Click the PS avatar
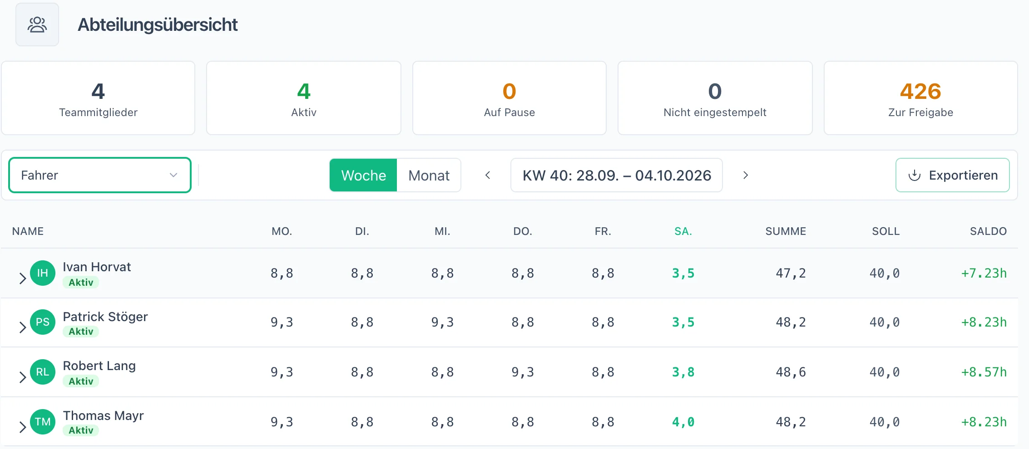The image size is (1029, 449). pos(43,322)
